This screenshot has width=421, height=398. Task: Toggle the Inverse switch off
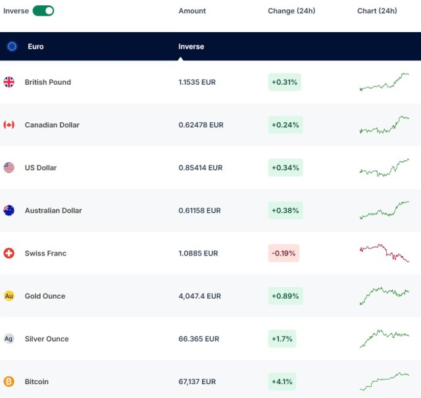pos(43,11)
